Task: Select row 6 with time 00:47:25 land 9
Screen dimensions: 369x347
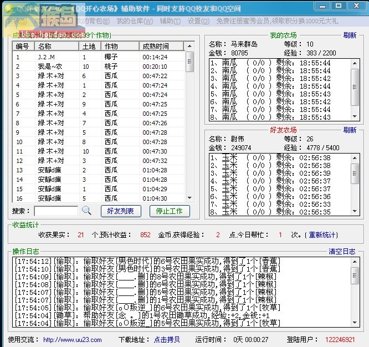Action: 99,104
